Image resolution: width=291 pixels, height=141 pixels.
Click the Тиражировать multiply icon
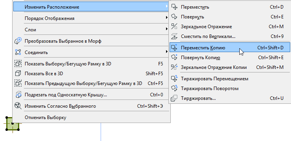pyautogui.click(x=174, y=98)
